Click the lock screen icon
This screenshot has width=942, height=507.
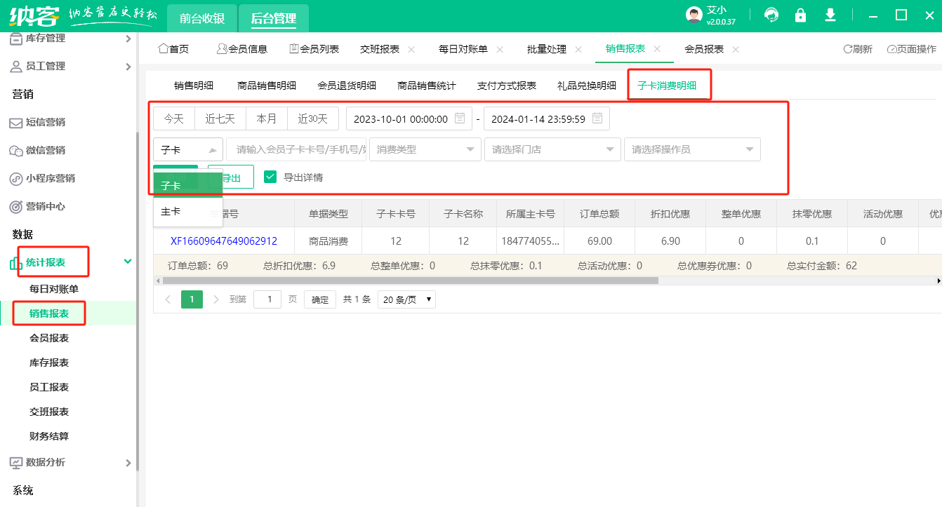pos(800,15)
